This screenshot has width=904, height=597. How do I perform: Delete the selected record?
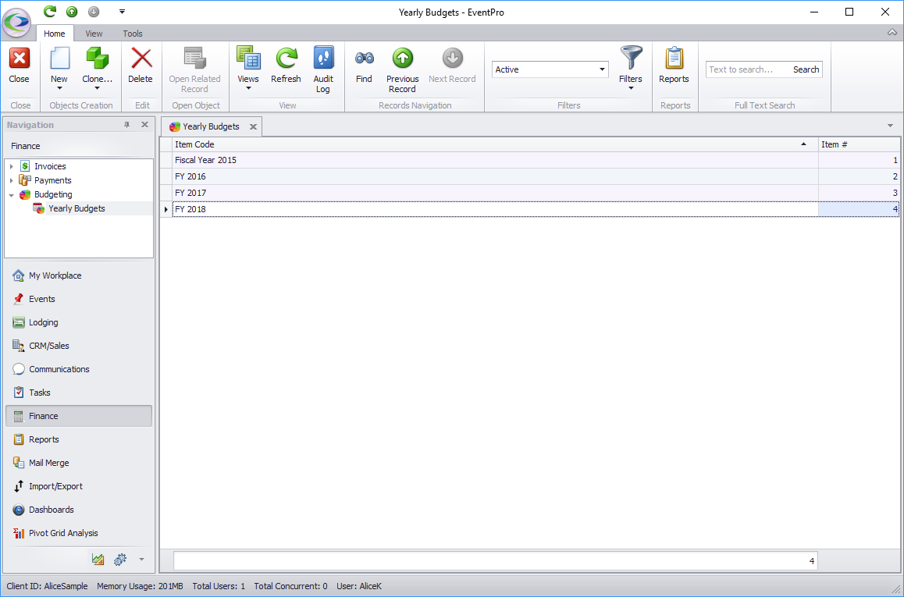[x=141, y=66]
